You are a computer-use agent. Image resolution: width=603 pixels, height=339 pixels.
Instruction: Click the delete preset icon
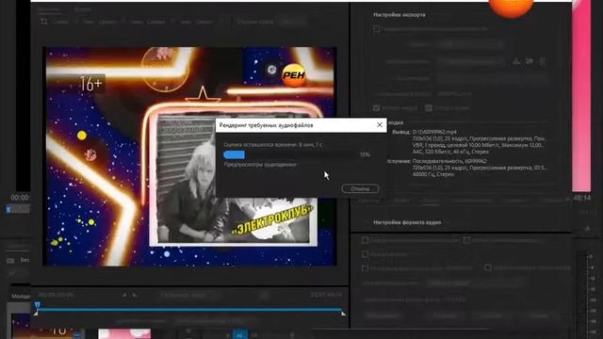(543, 61)
